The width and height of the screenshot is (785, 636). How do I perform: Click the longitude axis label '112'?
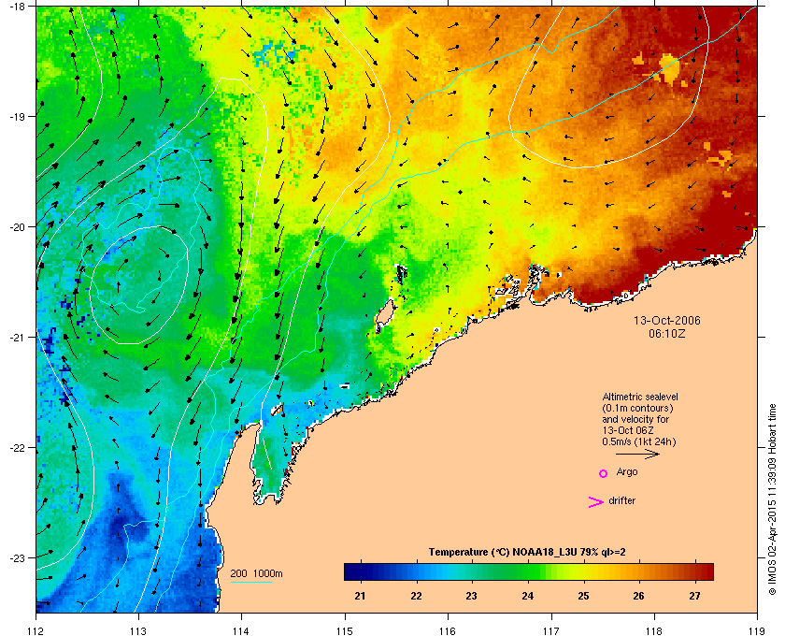[36, 631]
